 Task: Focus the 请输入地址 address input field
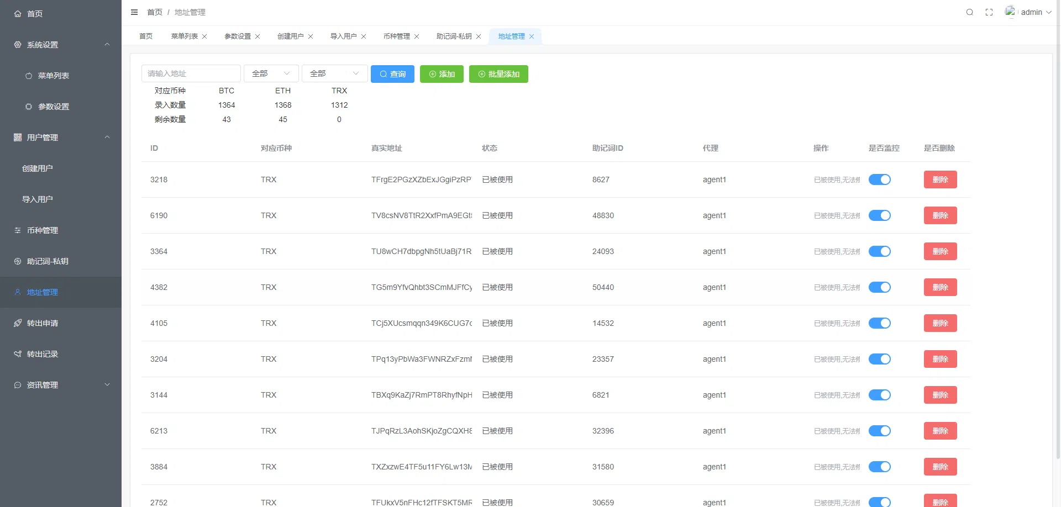(x=191, y=73)
